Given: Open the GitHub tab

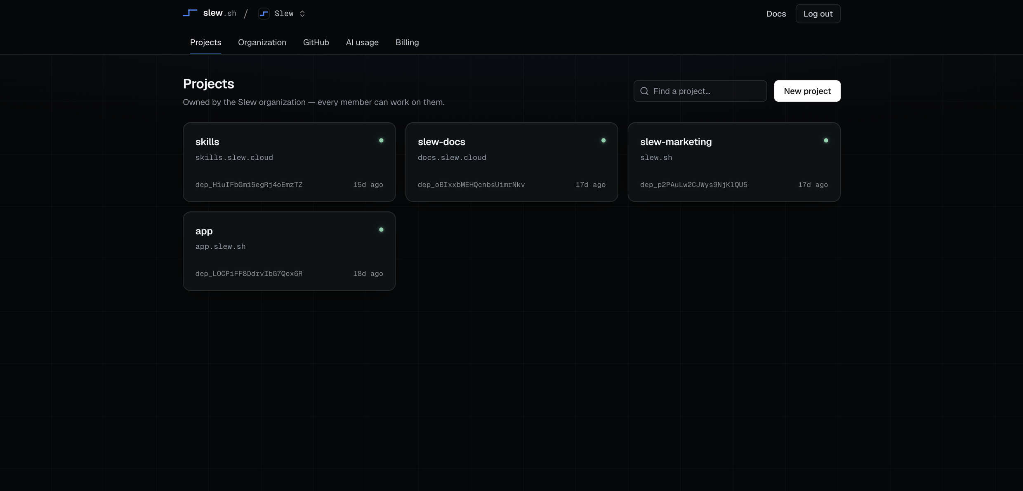Looking at the screenshot, I should pos(316,42).
